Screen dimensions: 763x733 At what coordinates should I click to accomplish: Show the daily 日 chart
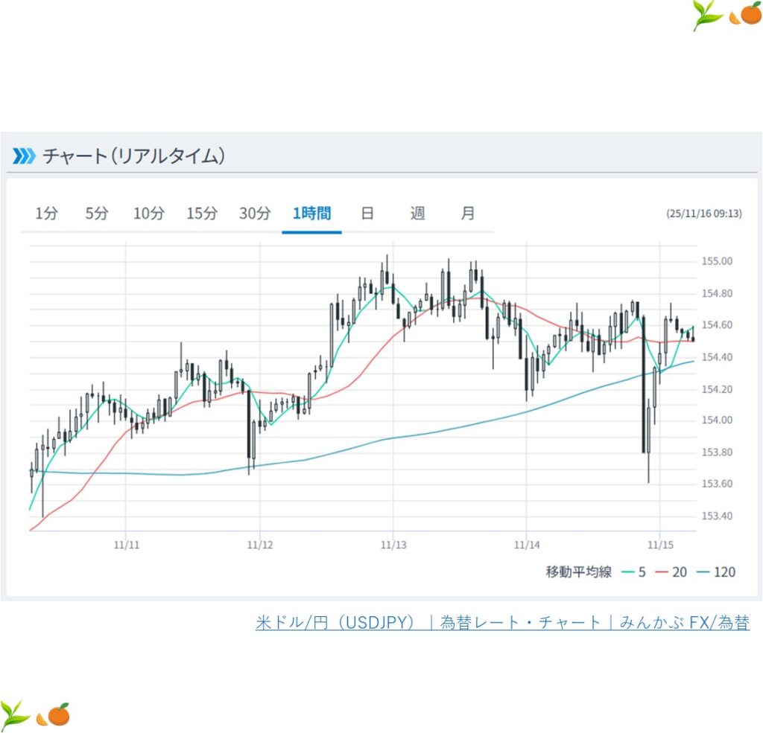(367, 214)
